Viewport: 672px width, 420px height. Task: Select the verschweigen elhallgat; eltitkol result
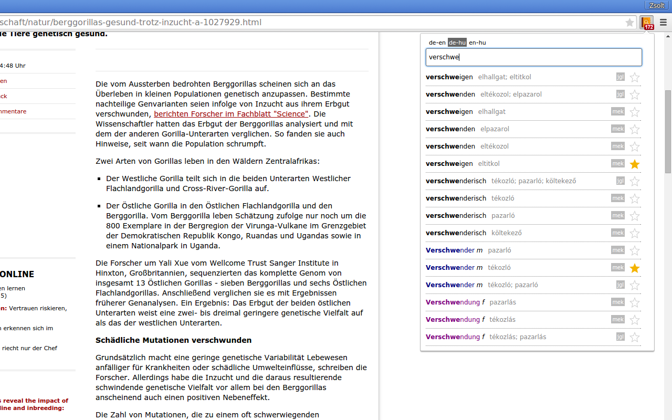pos(533,77)
